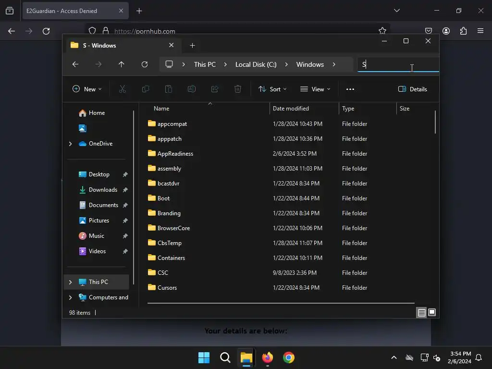This screenshot has width=492, height=369.
Task: Select Downloads quick access item
Action: 103,190
